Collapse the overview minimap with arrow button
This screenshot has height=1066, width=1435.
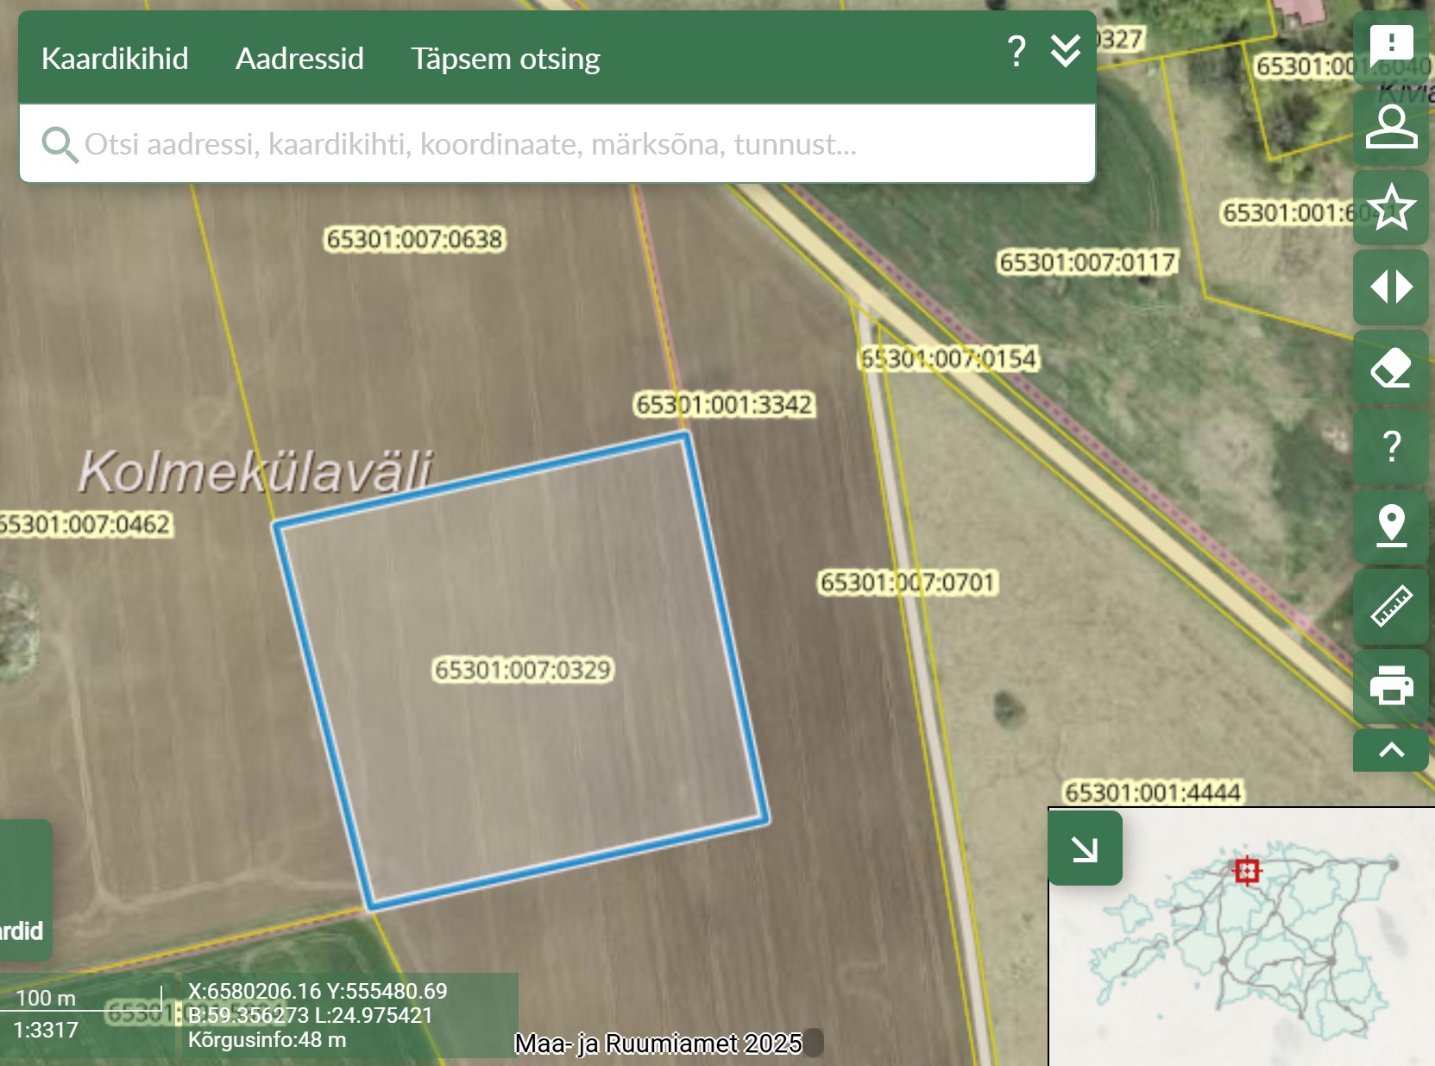[x=1085, y=849]
